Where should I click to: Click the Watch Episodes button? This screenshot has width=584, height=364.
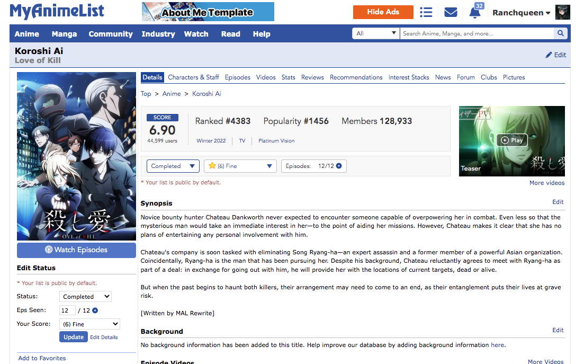pyautogui.click(x=76, y=250)
